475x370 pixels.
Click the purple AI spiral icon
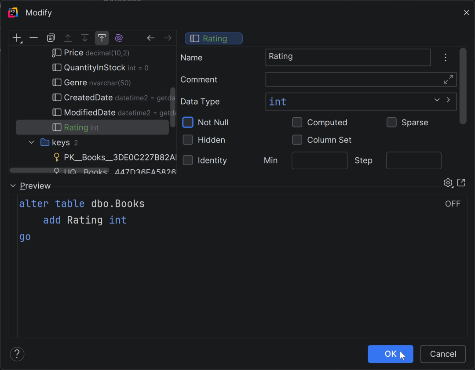point(119,38)
